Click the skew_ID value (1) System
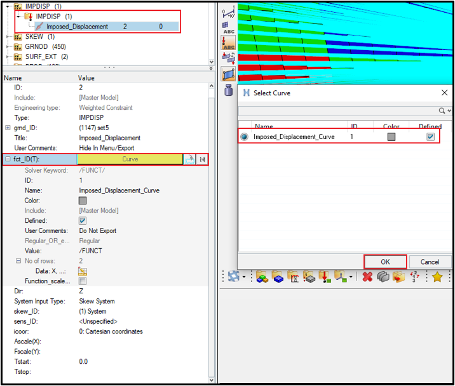The width and height of the screenshot is (455, 386). tap(93, 312)
